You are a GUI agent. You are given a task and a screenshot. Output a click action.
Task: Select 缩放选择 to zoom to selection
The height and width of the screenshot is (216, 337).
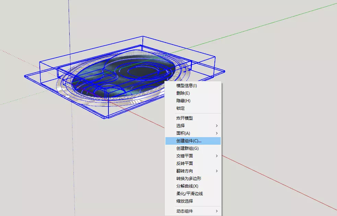coord(185,201)
